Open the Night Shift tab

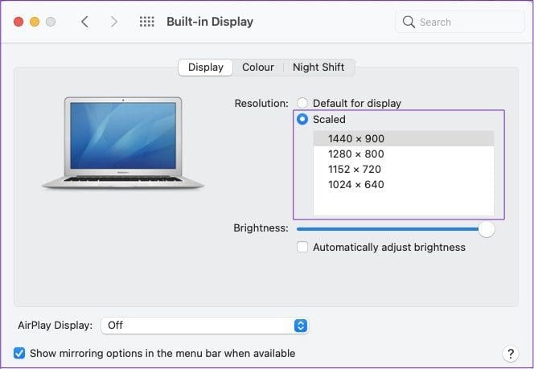(318, 67)
